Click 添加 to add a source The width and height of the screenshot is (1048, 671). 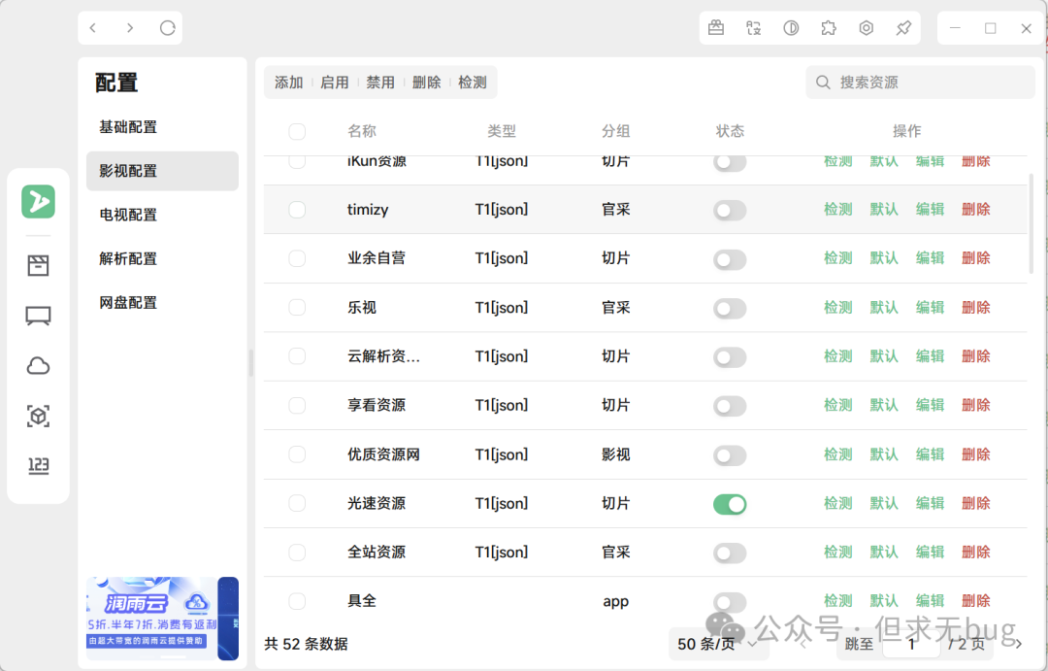point(289,83)
